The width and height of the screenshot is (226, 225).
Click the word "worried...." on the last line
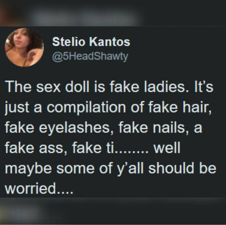coord(39,188)
